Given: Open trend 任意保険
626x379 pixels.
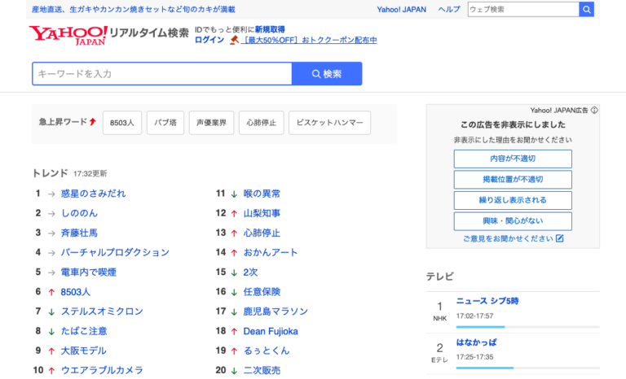Looking at the screenshot, I should (x=262, y=292).
